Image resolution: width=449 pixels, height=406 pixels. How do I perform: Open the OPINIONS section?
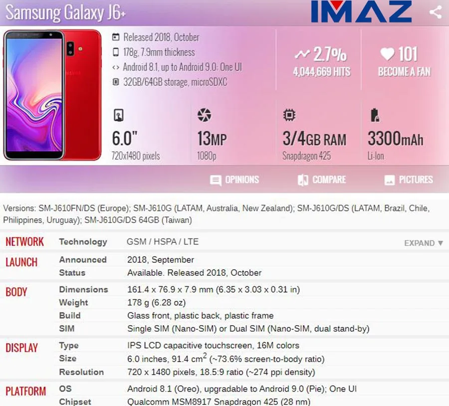click(234, 180)
